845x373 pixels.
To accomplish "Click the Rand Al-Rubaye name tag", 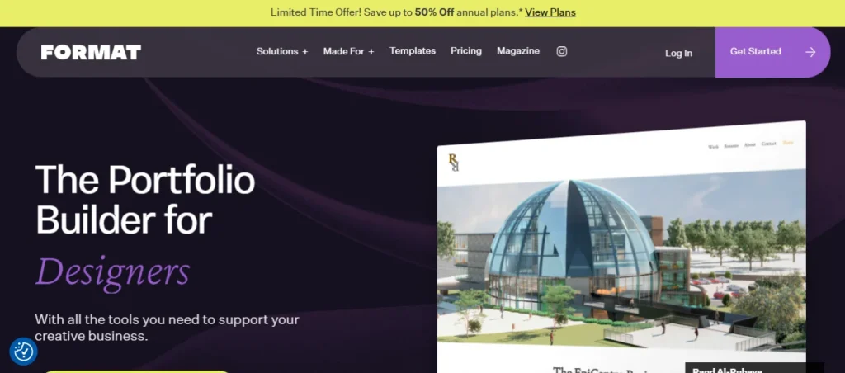I will tap(754, 367).
